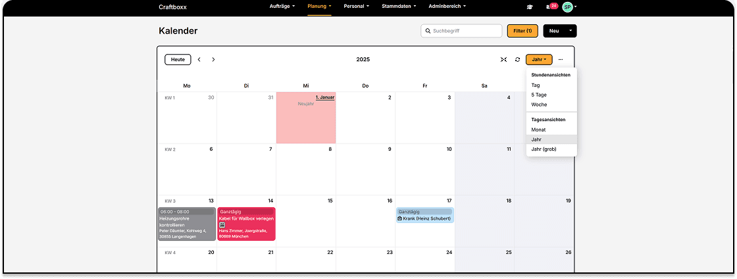Viewport: 737px width, 279px height.
Task: Click the Fr column header
Action: click(x=425, y=86)
